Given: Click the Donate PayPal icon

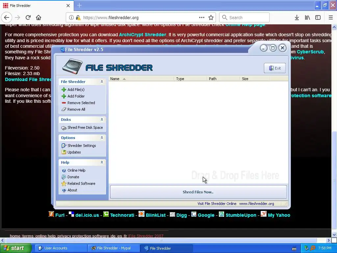Looking at the screenshot, I should pyautogui.click(x=64, y=177).
